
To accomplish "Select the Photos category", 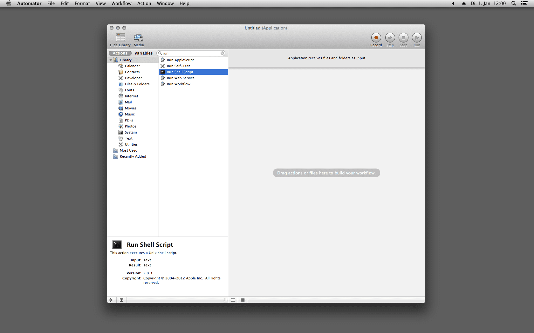I will (x=133, y=126).
